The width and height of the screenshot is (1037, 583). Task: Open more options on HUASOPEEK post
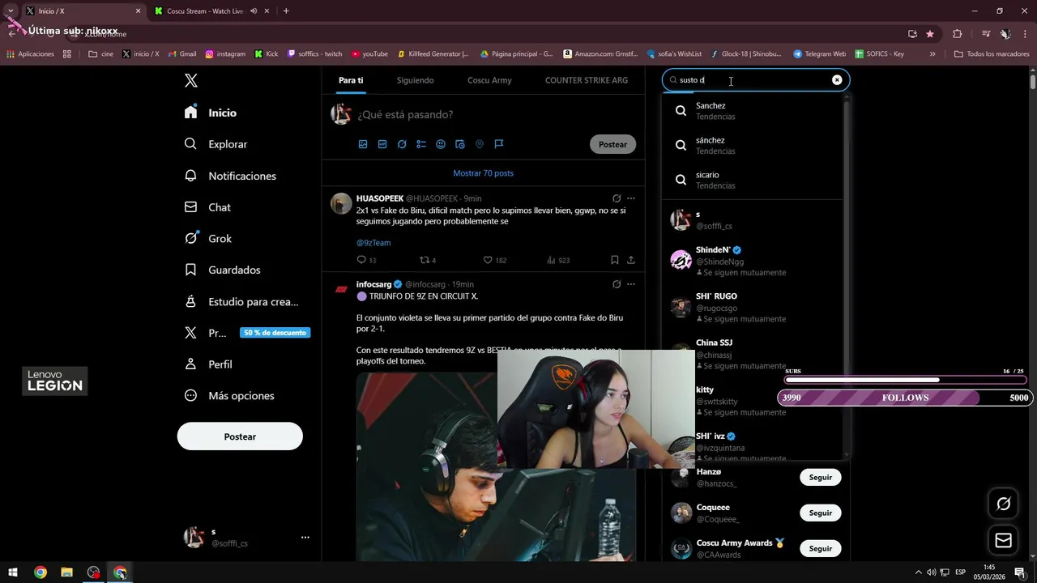point(631,198)
